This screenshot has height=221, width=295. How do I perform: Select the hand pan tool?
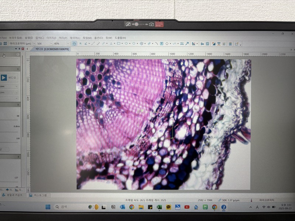coord(74,43)
